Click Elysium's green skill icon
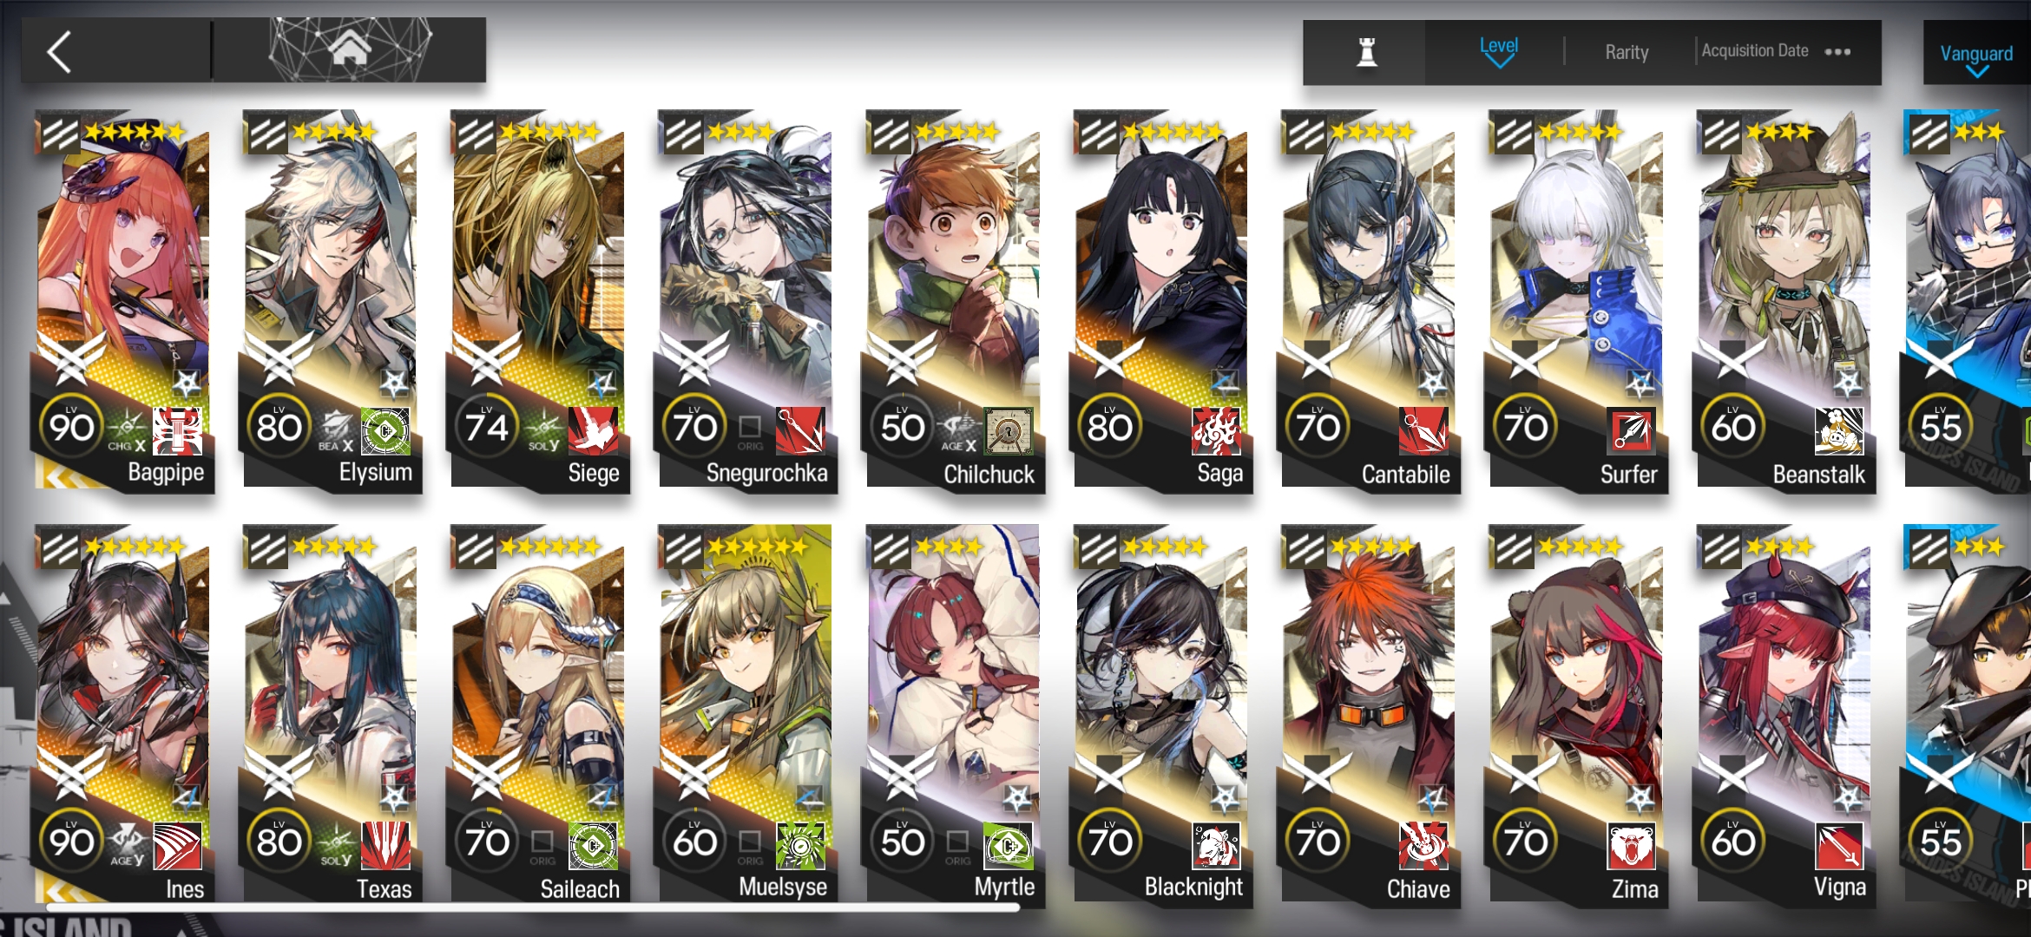Image resolution: width=2031 pixels, height=937 pixels. click(x=385, y=430)
